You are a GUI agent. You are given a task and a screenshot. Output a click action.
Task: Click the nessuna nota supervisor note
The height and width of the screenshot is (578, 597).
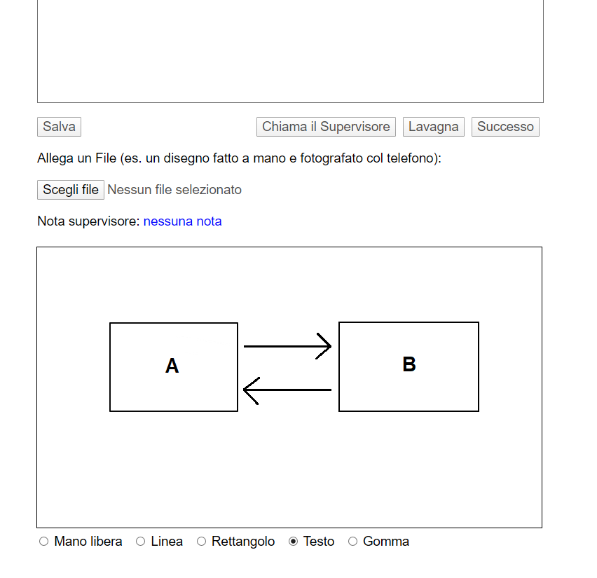(x=182, y=221)
